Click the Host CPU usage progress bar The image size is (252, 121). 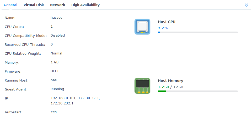point(198,32)
